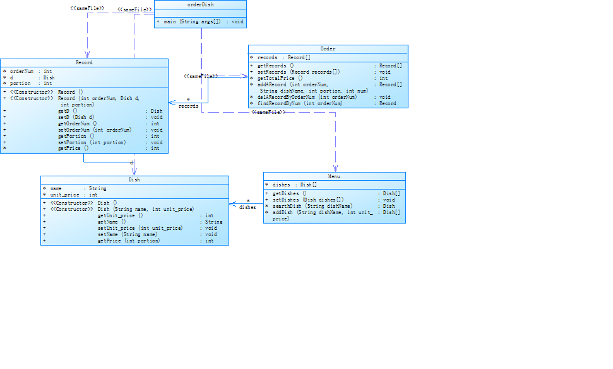This screenshot has height=369, width=613.
Task: Click the getName () method
Action: pyautogui.click(x=133, y=222)
